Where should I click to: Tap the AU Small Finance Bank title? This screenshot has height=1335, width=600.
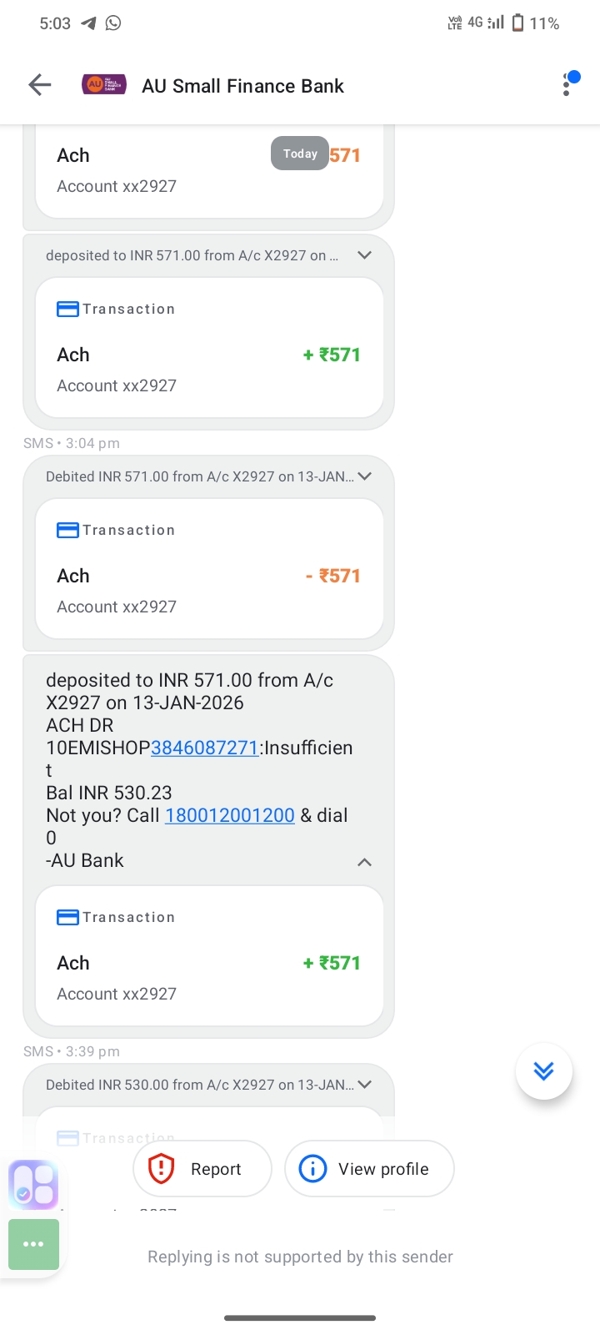tap(242, 86)
